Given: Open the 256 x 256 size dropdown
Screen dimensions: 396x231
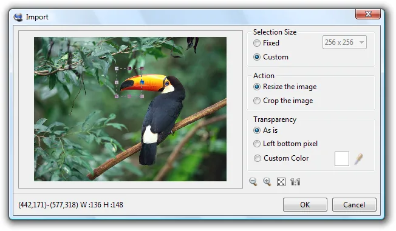Looking at the screenshot, I should 344,42.
